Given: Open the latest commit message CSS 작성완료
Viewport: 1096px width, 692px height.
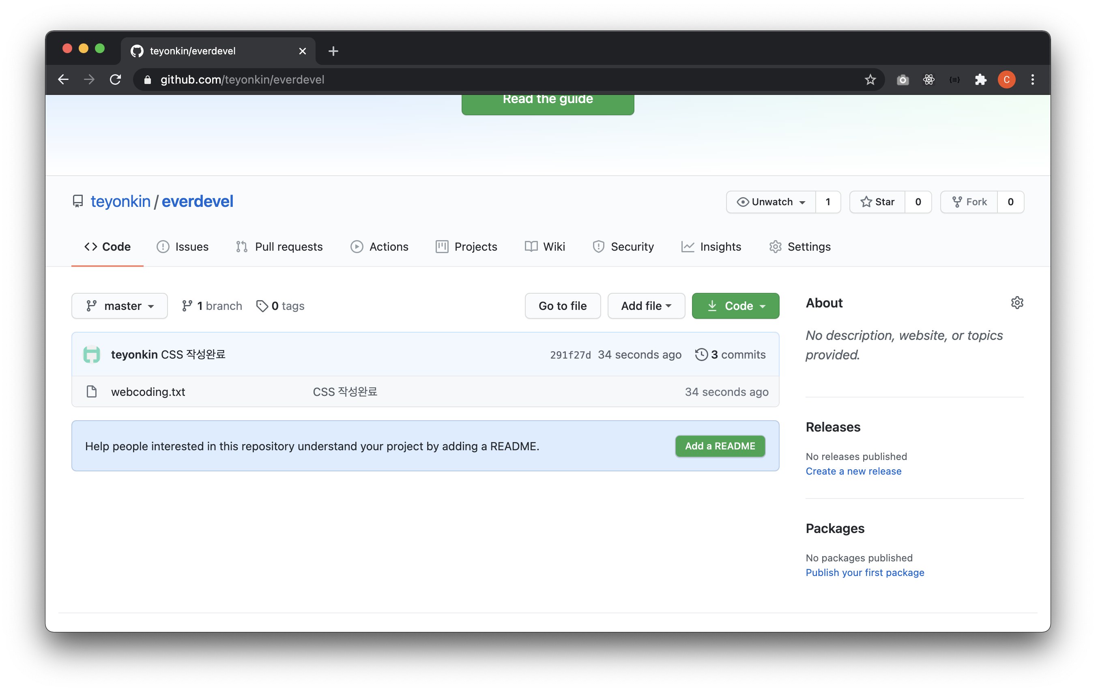Looking at the screenshot, I should tap(193, 354).
